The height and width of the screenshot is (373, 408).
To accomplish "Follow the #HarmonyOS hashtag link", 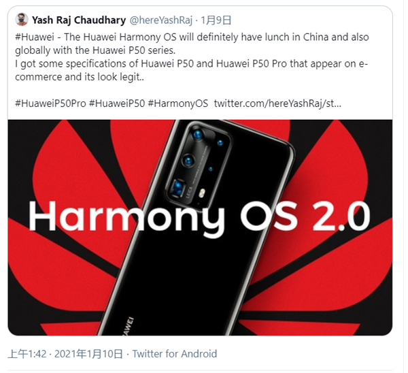I will [178, 103].
